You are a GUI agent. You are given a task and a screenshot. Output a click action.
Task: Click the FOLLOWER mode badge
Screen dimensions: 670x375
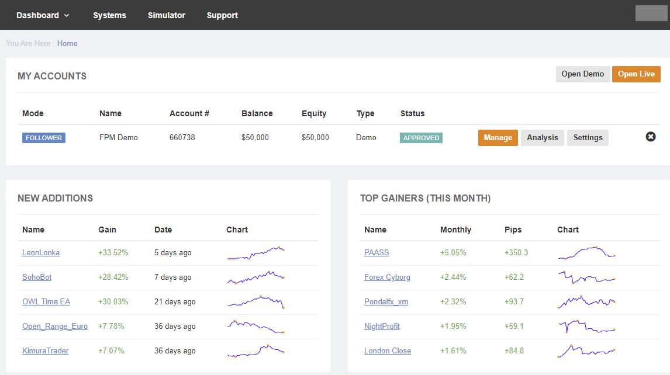click(x=44, y=138)
